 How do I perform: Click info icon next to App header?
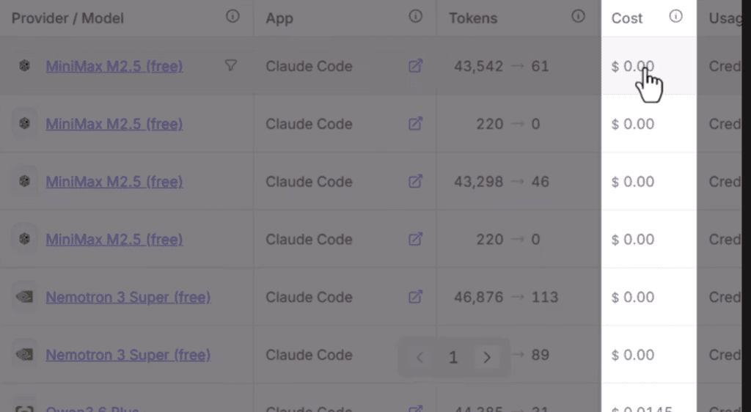click(x=415, y=17)
